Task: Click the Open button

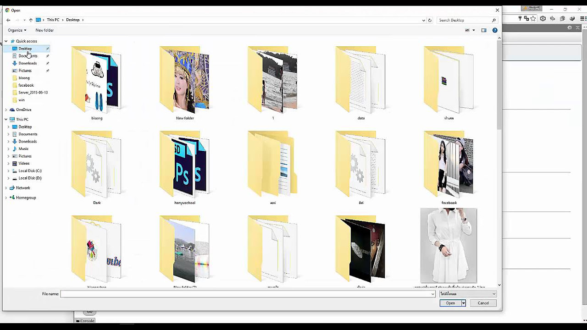Action: pos(450,303)
